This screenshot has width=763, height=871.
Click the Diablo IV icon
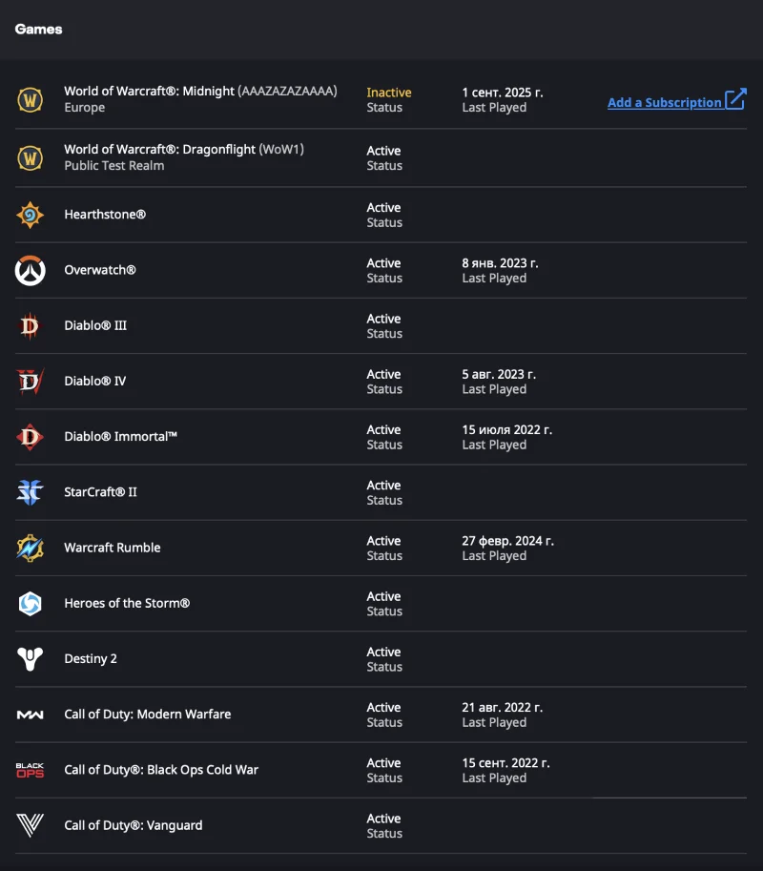(31, 382)
